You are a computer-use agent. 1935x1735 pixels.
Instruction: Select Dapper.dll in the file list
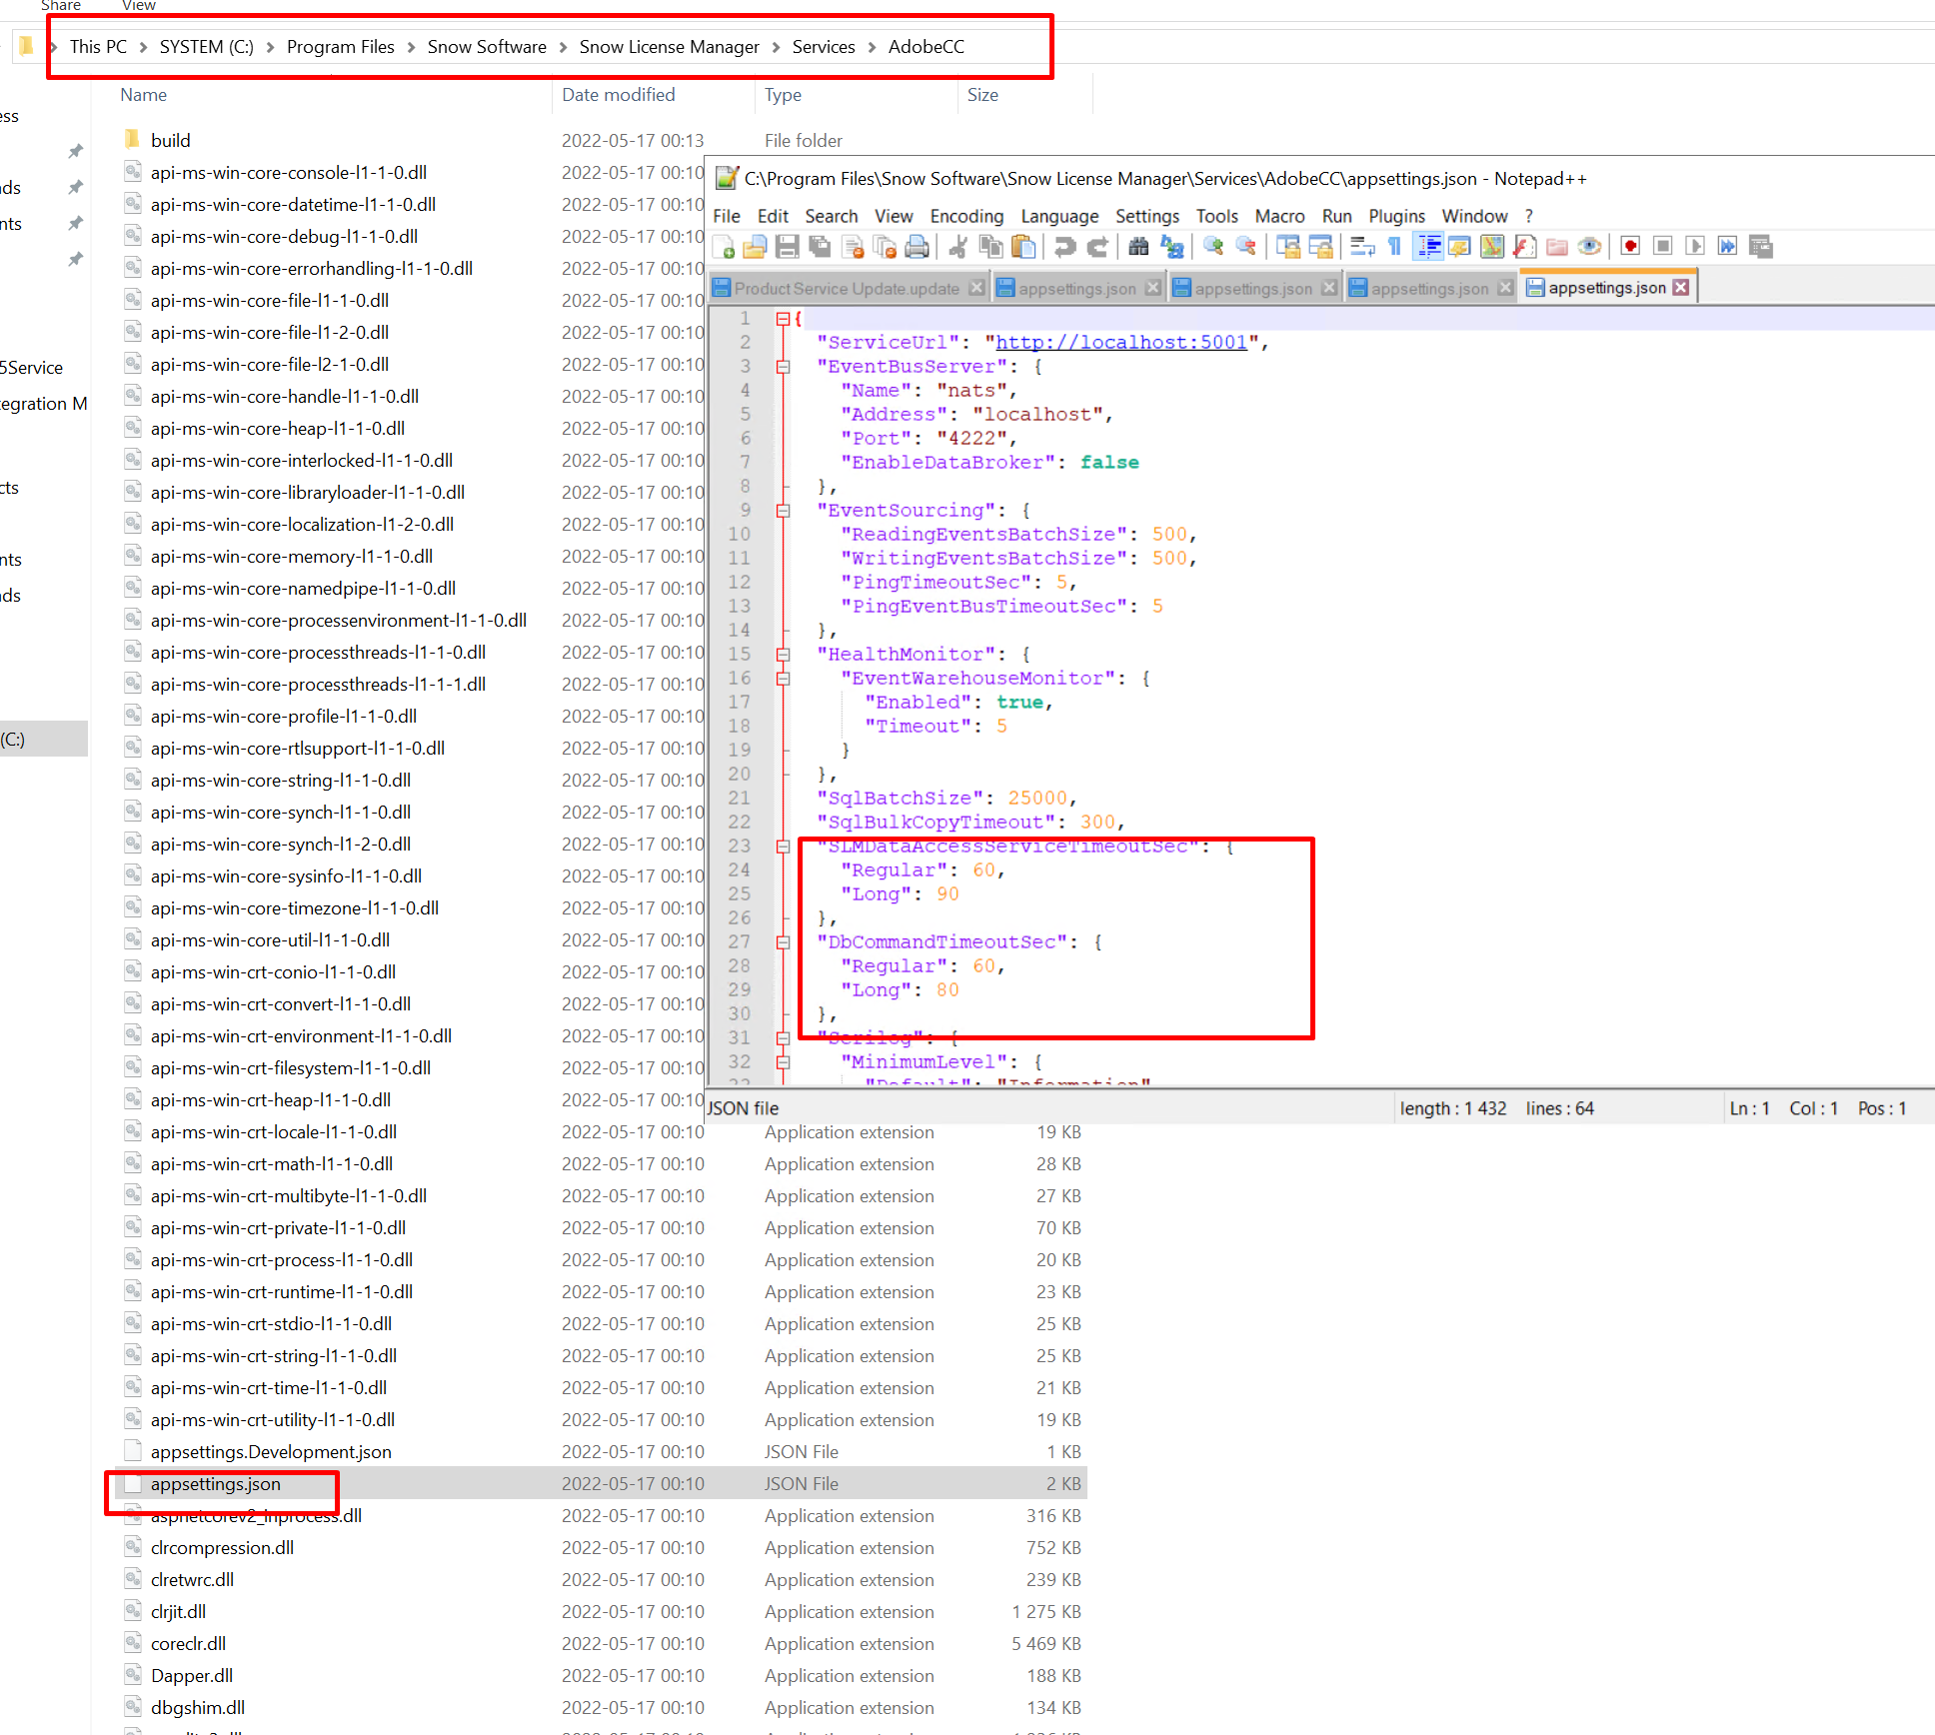(191, 1676)
